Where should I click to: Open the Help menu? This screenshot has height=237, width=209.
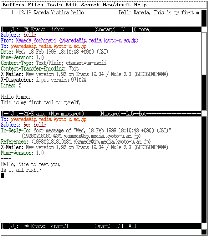tap(140, 5)
